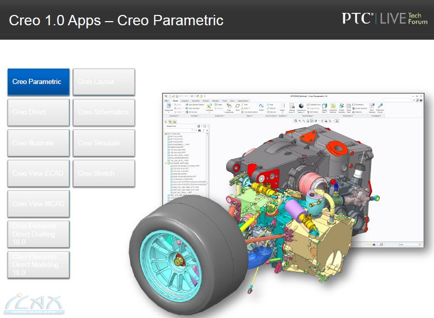This screenshot has height=318, width=434.
Task: Switch to the Analysis ribbon tab
Action: (185, 101)
